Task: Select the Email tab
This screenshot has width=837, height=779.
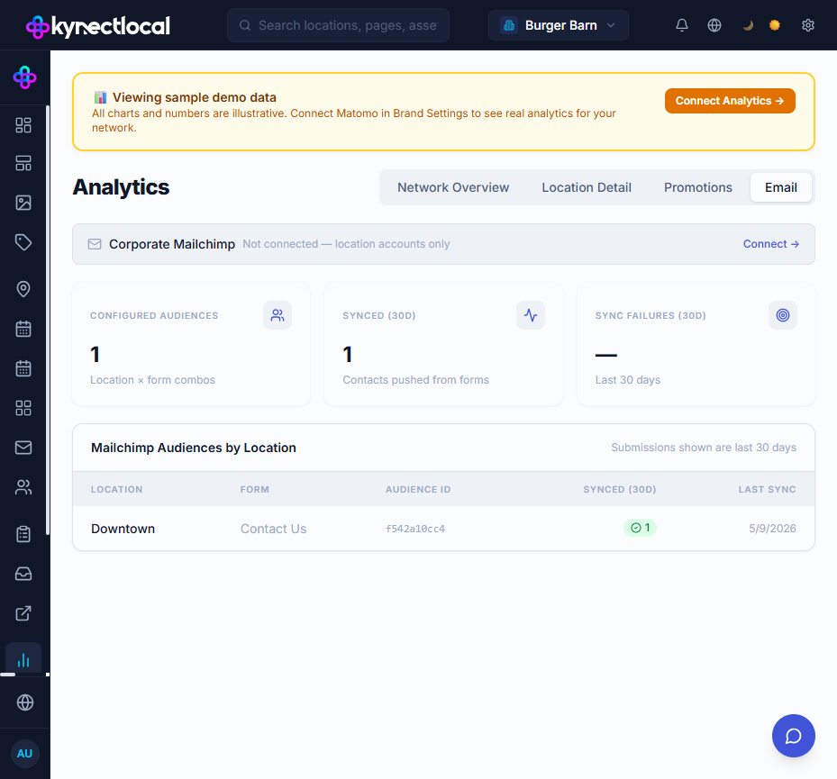Action: coord(781,187)
